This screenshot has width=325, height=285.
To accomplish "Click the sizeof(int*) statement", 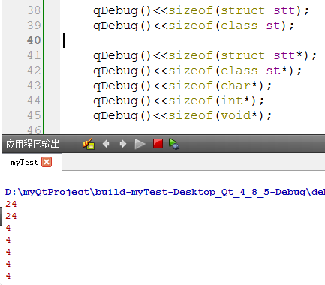I will (179, 101).
